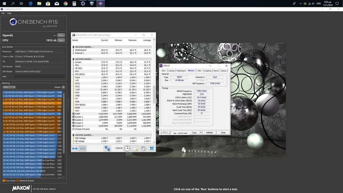Open Action Center notifications icon
The height and width of the screenshot is (193, 343).
338,3
